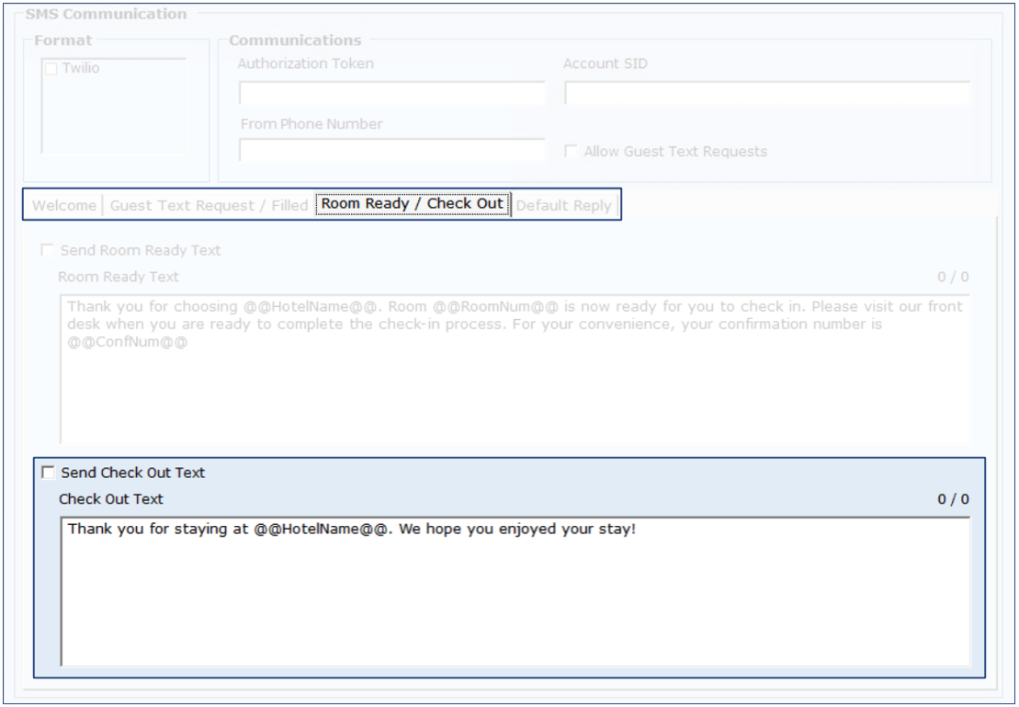The height and width of the screenshot is (707, 1019).
Task: Enable the Twilio format checkbox
Action: point(51,69)
